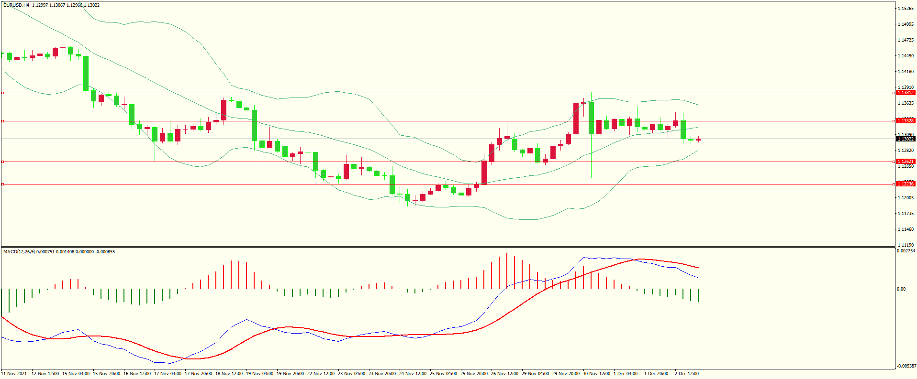Select the red 1.12621 price level tag
The height and width of the screenshot is (379, 917).
coord(906,162)
